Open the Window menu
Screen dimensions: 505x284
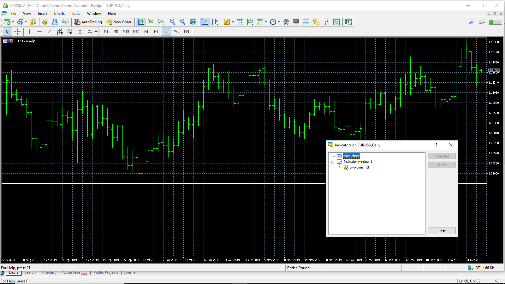94,14
